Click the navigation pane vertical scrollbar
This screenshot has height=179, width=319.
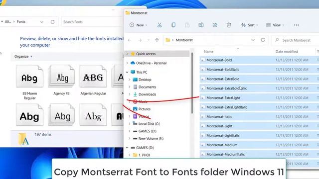click(x=192, y=83)
